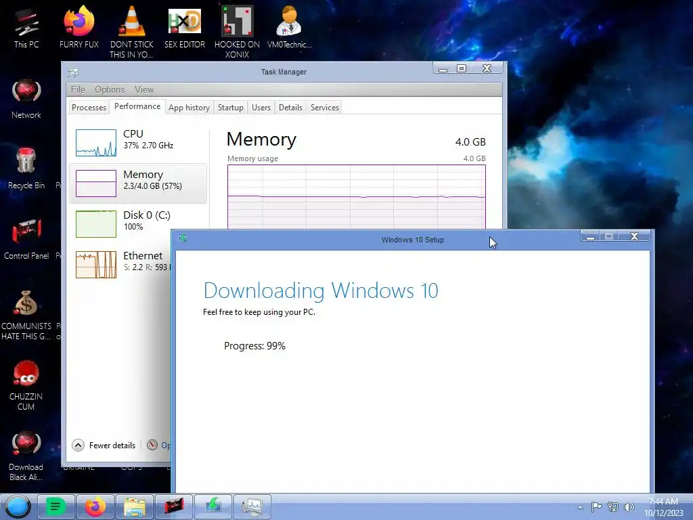Click the Progress: 99% text

pos(254,346)
